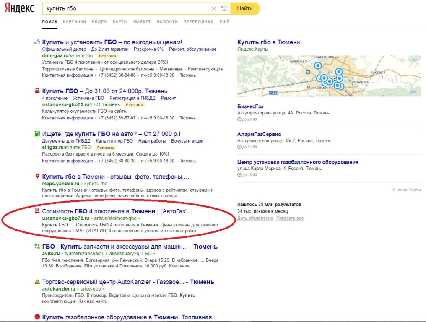Open the Tyumen map thumbnail
The height and width of the screenshot is (322, 426).
coord(329,76)
